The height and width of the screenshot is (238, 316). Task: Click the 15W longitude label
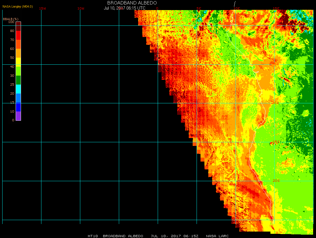(x=43, y=9)
